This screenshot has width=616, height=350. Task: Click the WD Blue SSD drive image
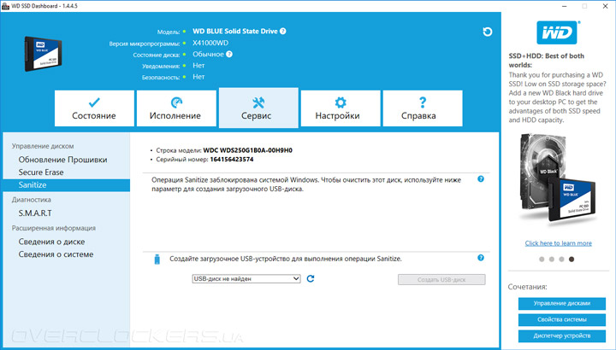(x=43, y=54)
